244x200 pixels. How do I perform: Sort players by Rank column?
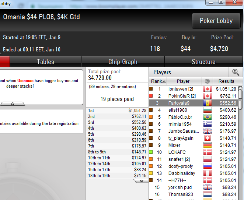(x=158, y=81)
